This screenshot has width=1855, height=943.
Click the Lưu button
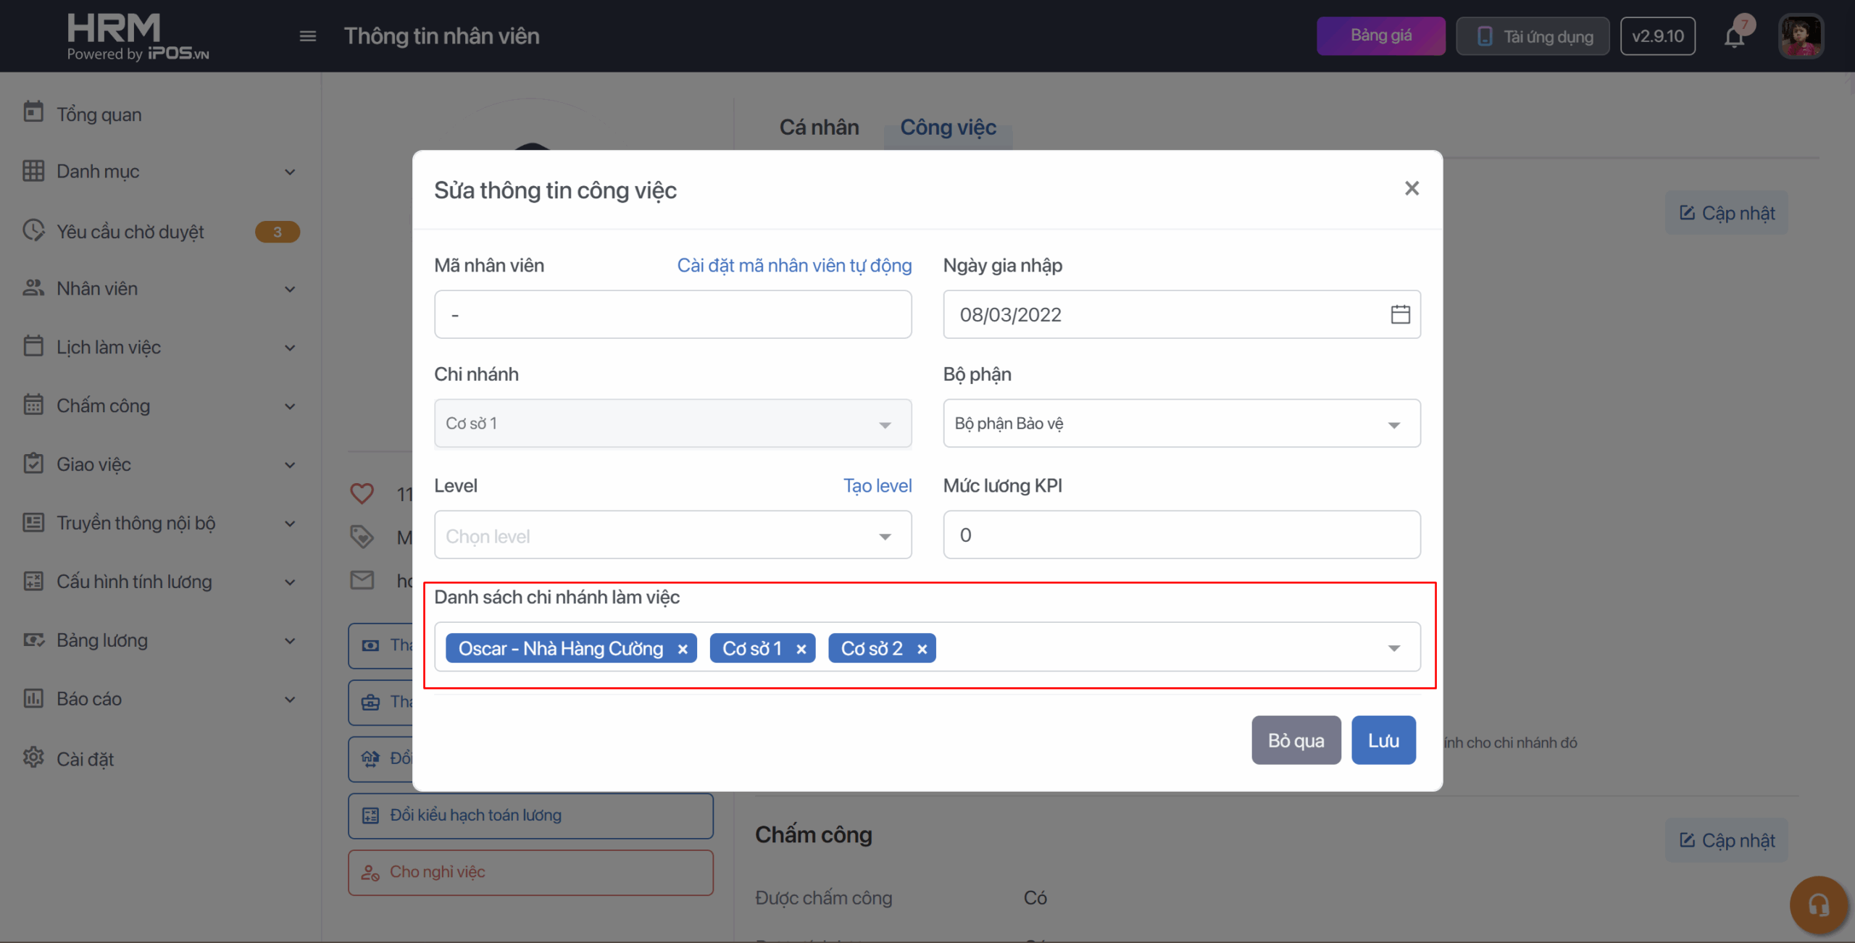click(x=1383, y=740)
